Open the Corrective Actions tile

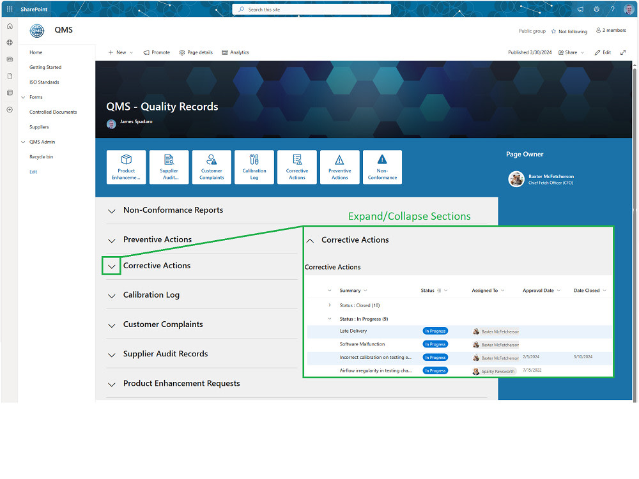pos(296,167)
